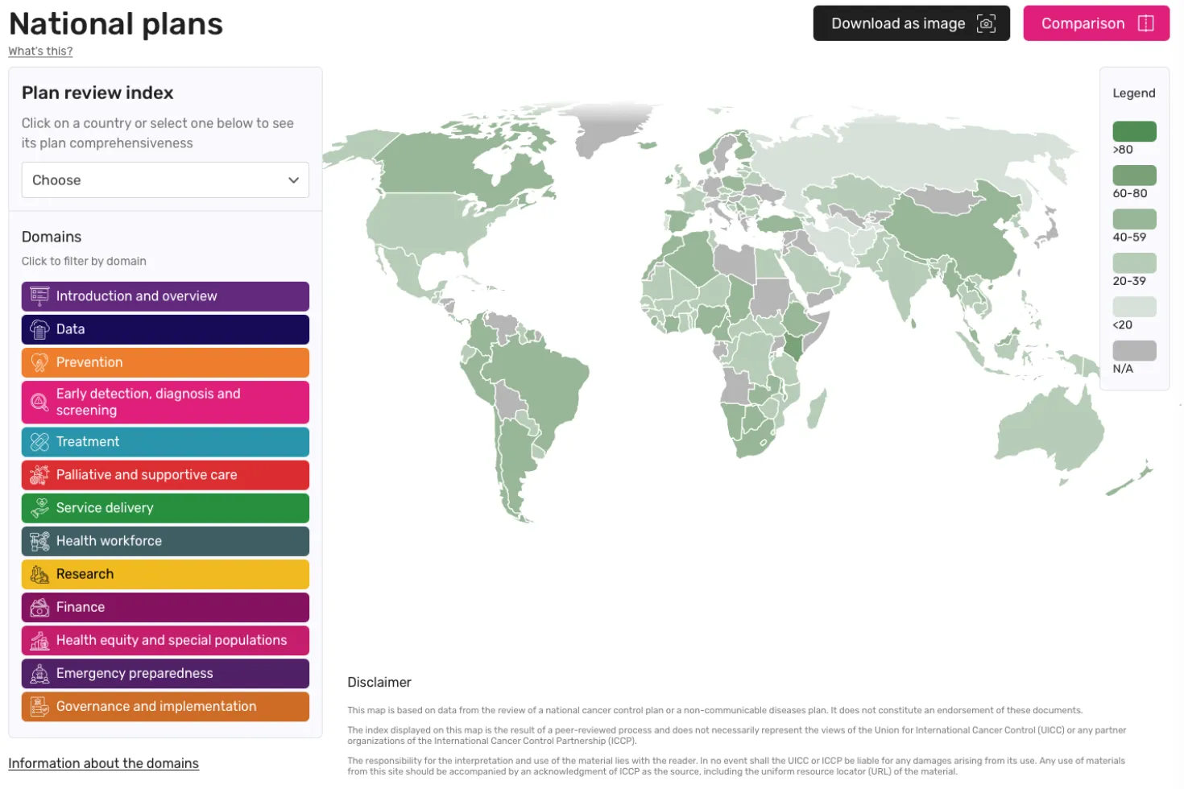Screen dimensions: 1184x789
Task: Select Kenya, the darkest green African country
Action: click(x=794, y=347)
